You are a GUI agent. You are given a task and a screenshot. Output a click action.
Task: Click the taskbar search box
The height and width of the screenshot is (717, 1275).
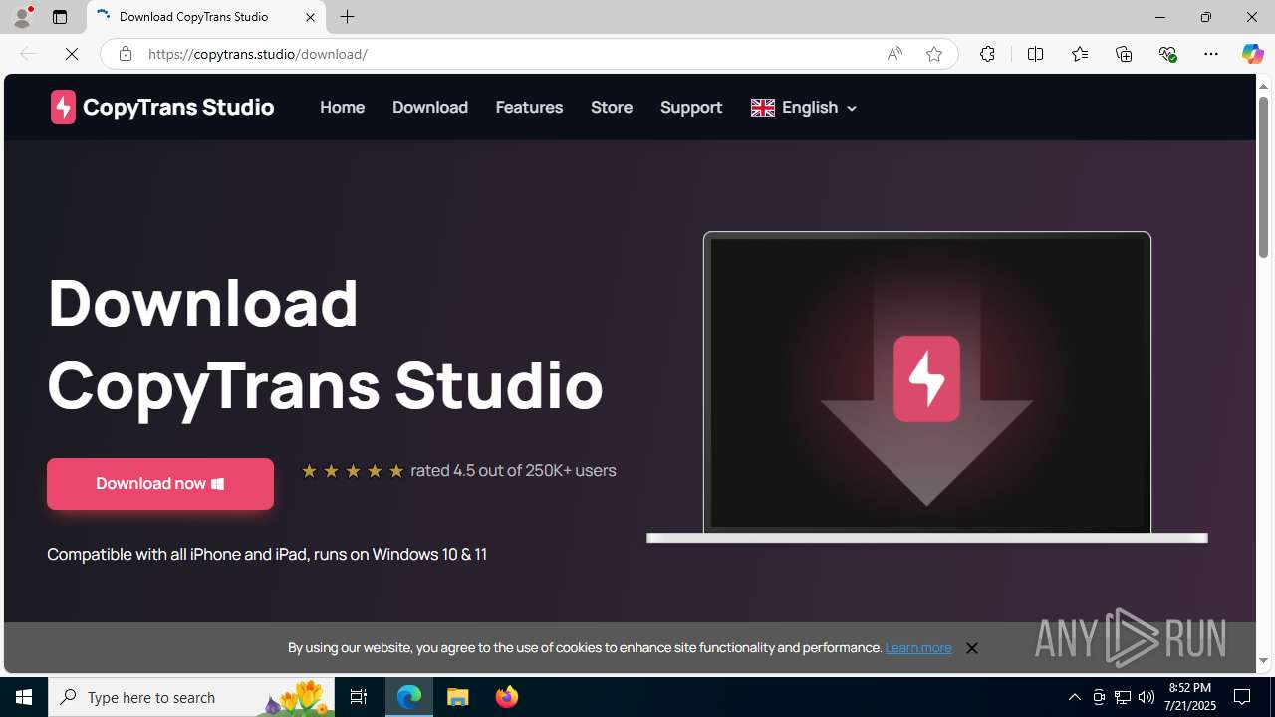[191, 697]
